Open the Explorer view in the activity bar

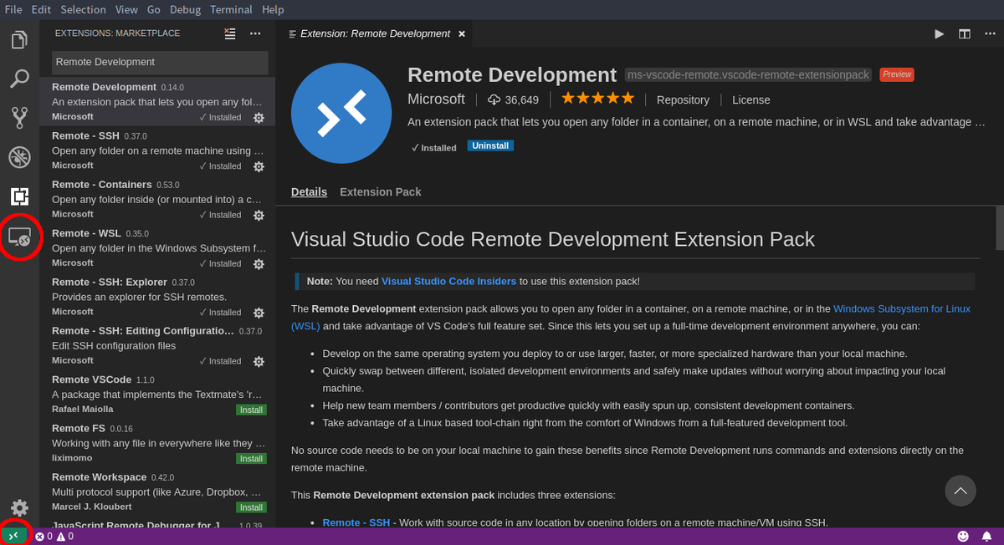[19, 40]
